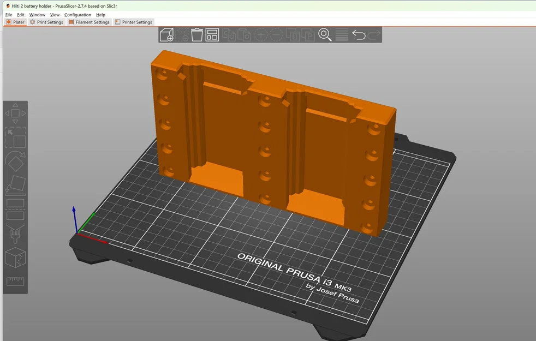Open Search with the magnifier icon
The height and width of the screenshot is (341, 536).
point(325,35)
